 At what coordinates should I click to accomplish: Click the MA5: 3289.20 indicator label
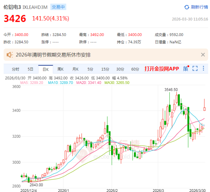(x=32, y=83)
